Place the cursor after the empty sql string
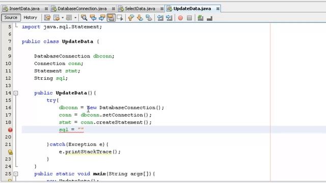Image resolution: width=326 pixels, height=183 pixels. click(x=84, y=130)
